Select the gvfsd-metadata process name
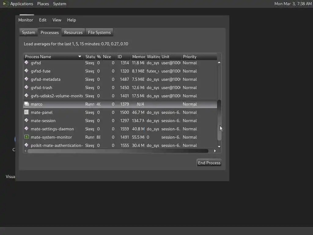The width and height of the screenshot is (313, 235). (x=46, y=79)
